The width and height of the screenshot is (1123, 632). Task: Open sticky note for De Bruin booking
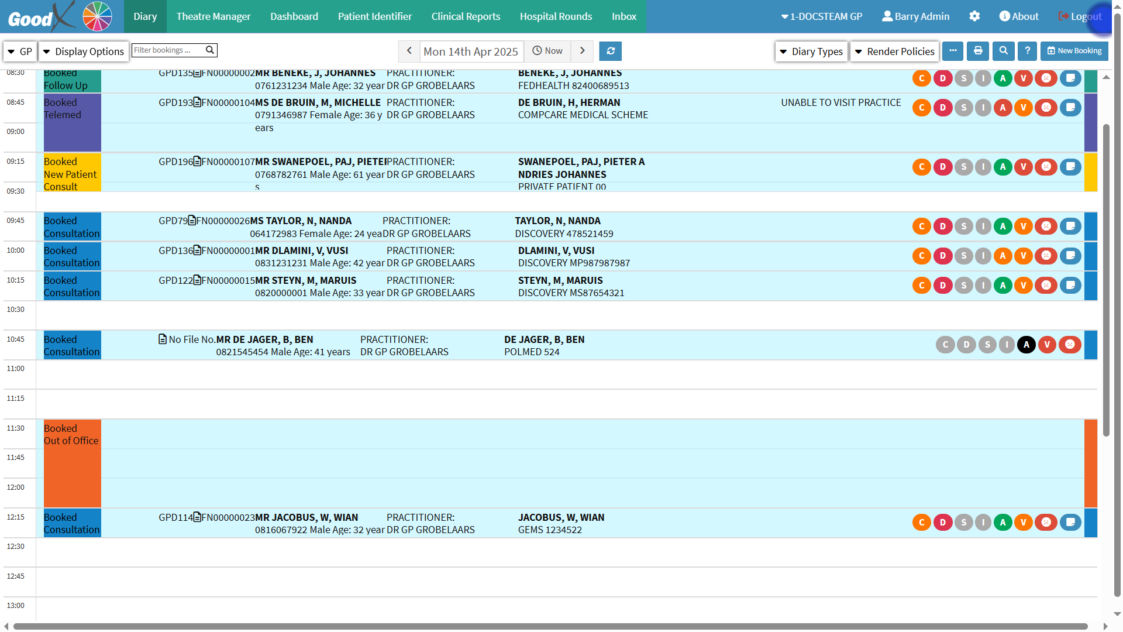pos(1070,108)
